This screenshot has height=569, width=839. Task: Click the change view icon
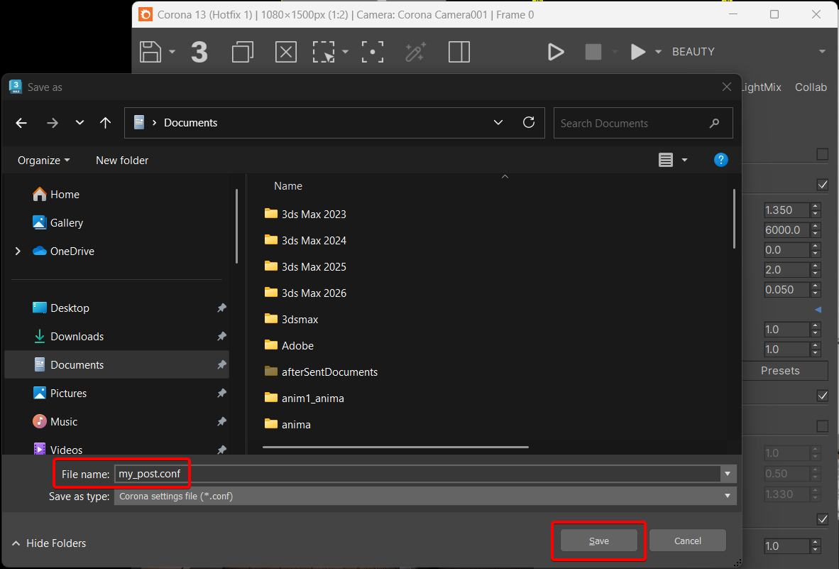666,160
